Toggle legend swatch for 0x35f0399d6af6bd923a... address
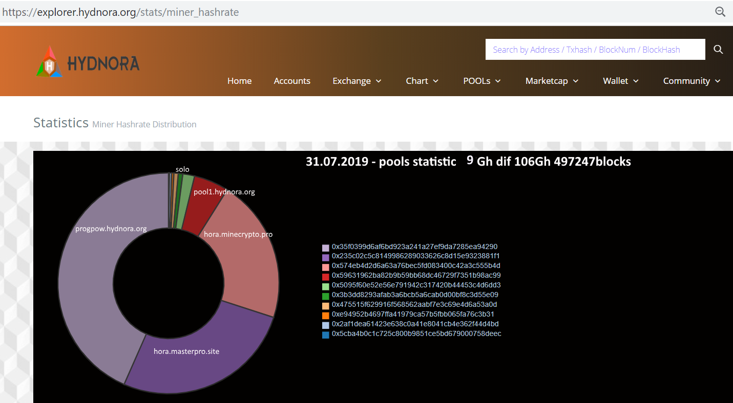The width and height of the screenshot is (733, 403). pos(326,248)
